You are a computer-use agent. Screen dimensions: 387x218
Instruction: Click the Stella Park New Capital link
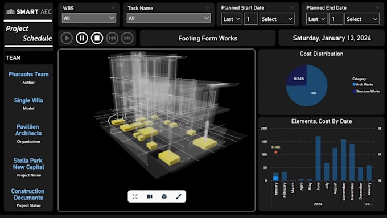coord(28,164)
